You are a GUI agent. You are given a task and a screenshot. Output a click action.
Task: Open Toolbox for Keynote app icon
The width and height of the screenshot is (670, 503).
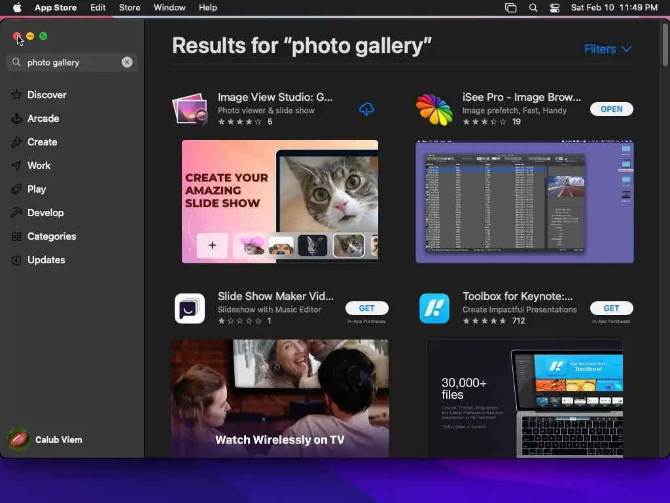tap(434, 308)
